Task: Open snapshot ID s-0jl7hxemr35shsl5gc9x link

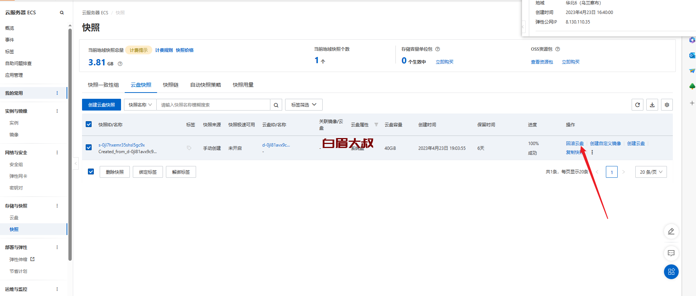Action: coord(122,145)
